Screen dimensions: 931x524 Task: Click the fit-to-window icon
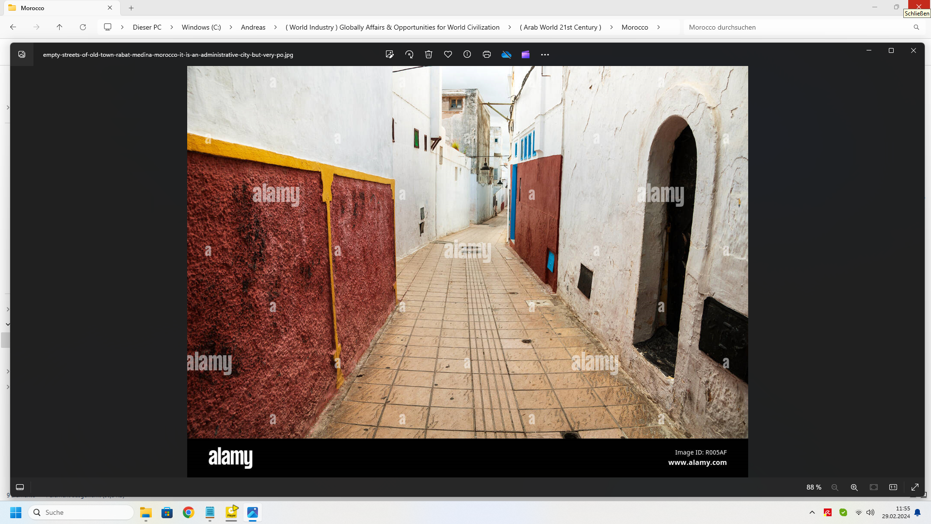pyautogui.click(x=874, y=487)
